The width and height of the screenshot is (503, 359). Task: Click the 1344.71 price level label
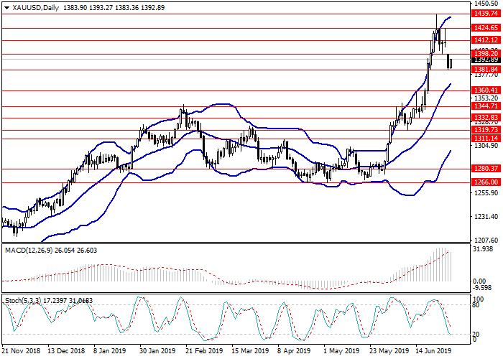(x=485, y=106)
